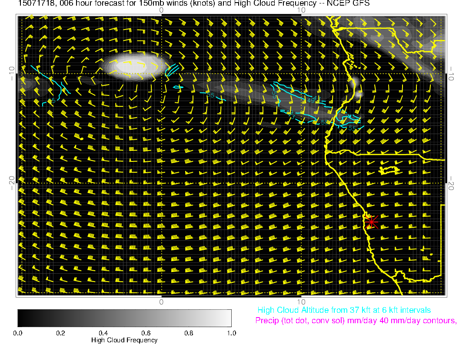The width and height of the screenshot is (459, 354).
Task: Click the right axis latitude label '-20'
Action: (451, 183)
